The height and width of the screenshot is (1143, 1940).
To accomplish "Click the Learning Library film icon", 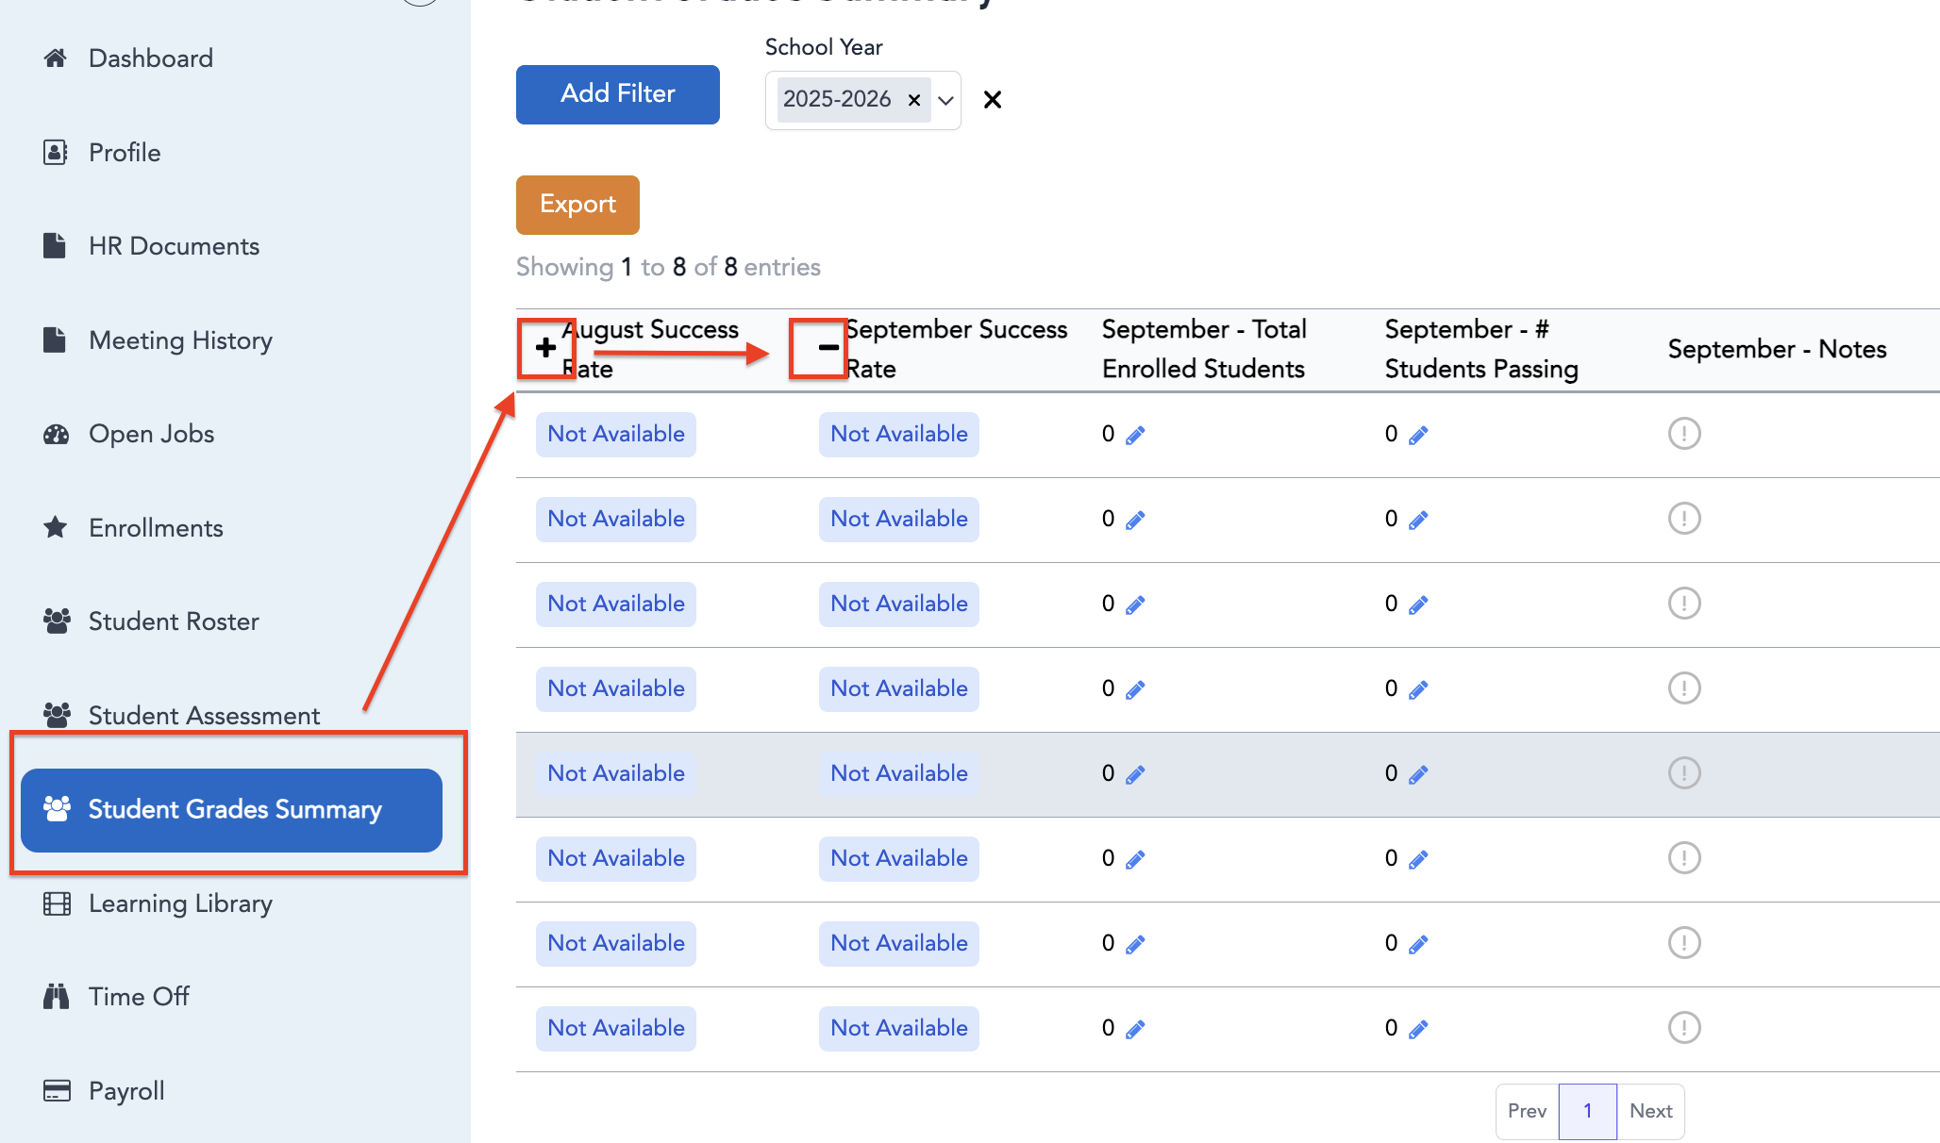I will 57,903.
